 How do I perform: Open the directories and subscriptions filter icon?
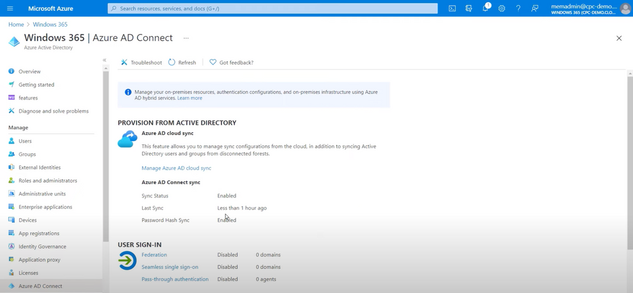pos(469,9)
